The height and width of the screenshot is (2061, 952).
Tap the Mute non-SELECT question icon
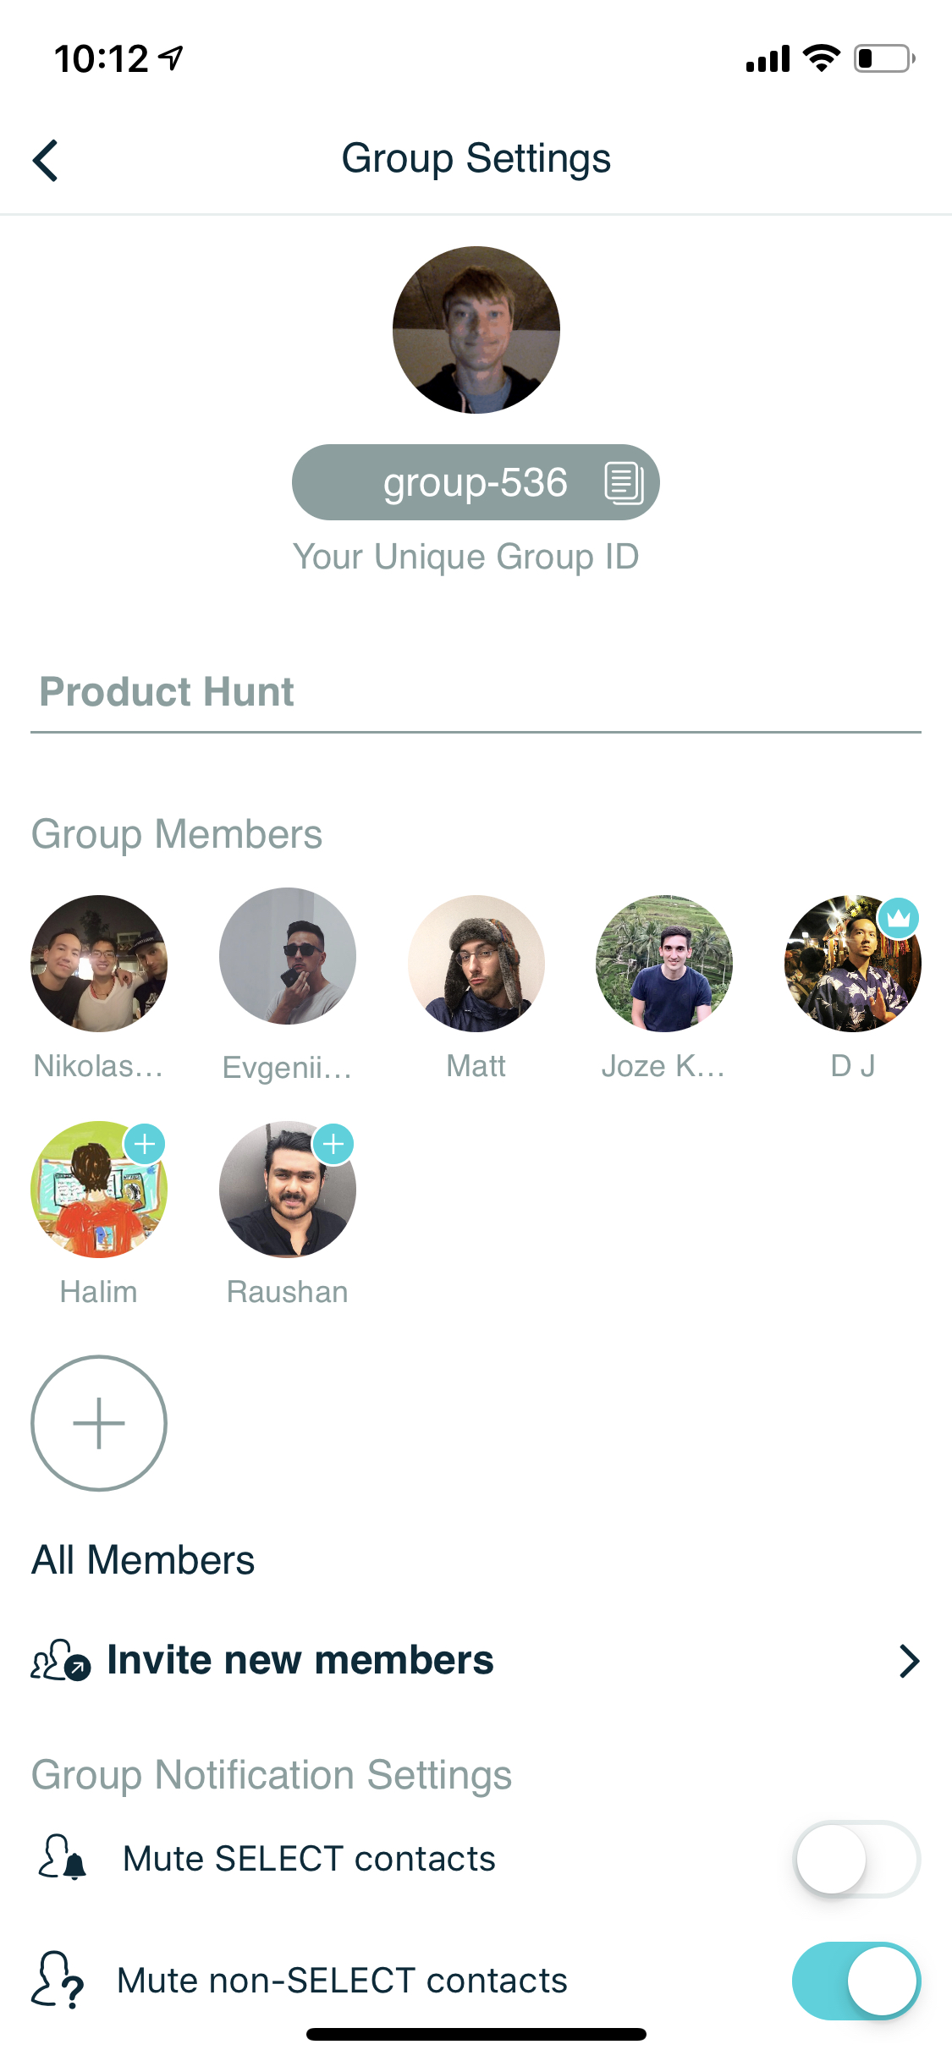tap(58, 1980)
